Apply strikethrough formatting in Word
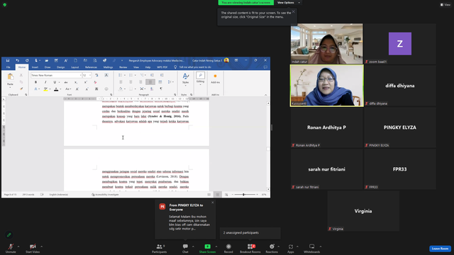This screenshot has width=454, height=255. click(66, 82)
